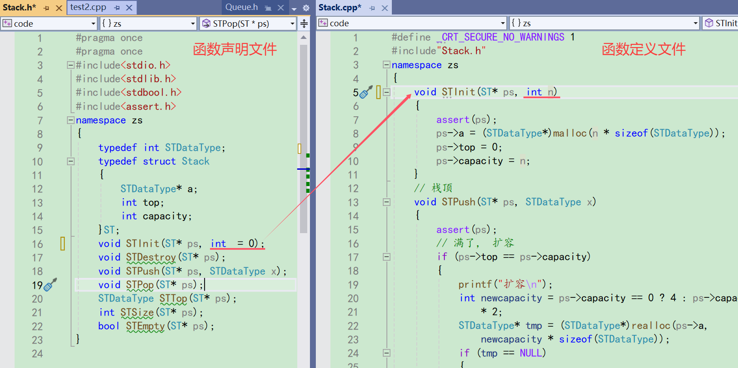Click the project icon beside left 'code' dropdown
This screenshot has height=368, width=738.
pos(7,24)
